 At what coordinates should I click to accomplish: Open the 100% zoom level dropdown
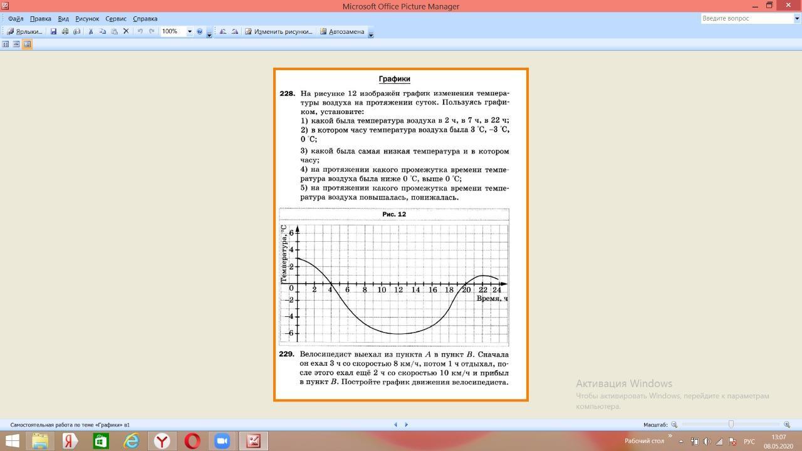[x=189, y=31]
